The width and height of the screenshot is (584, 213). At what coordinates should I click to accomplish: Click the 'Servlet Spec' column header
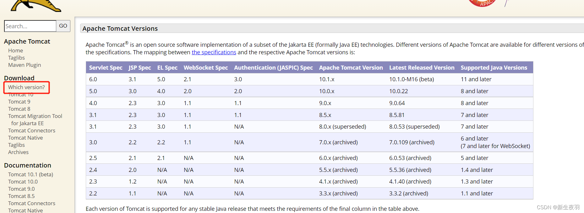(106, 68)
